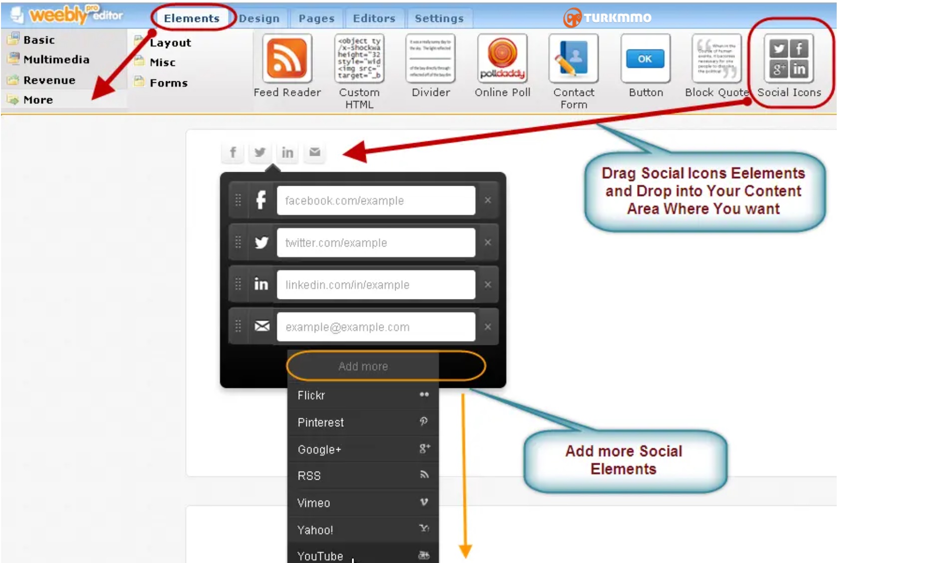Screen dimensions: 929x563
Task: Click the Weebly pro editor logo
Action: [x=67, y=15]
